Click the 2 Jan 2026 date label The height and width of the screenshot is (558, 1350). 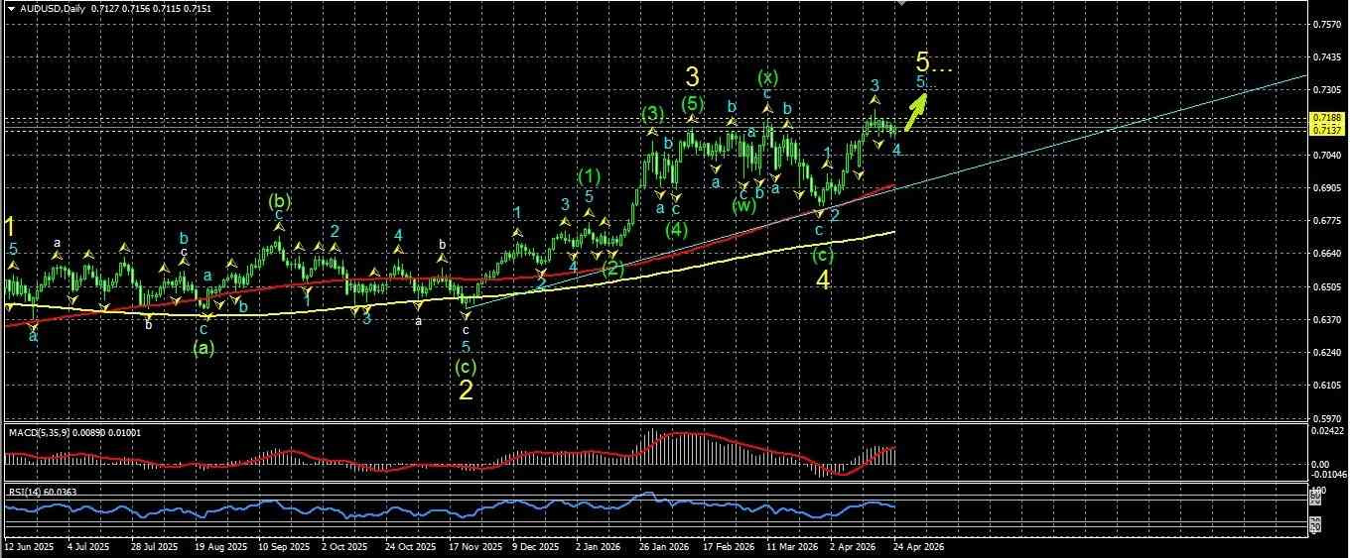[600, 546]
